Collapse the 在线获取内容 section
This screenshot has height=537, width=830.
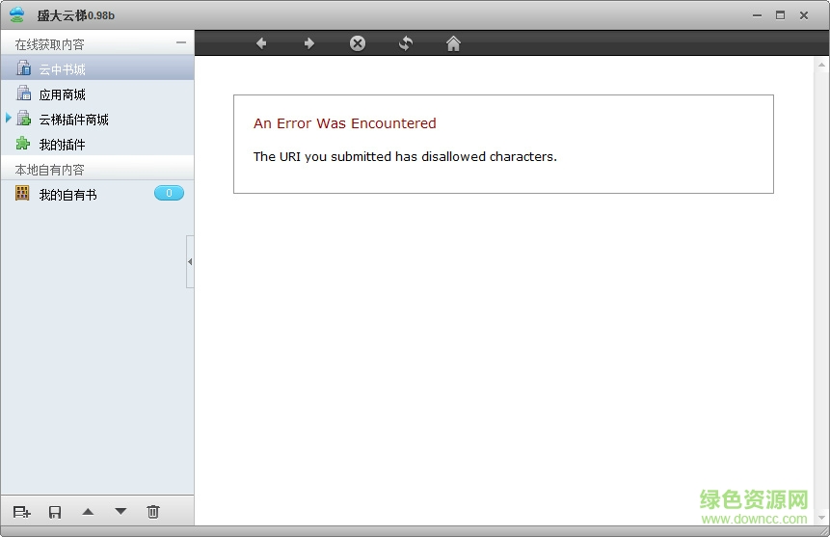[x=181, y=43]
